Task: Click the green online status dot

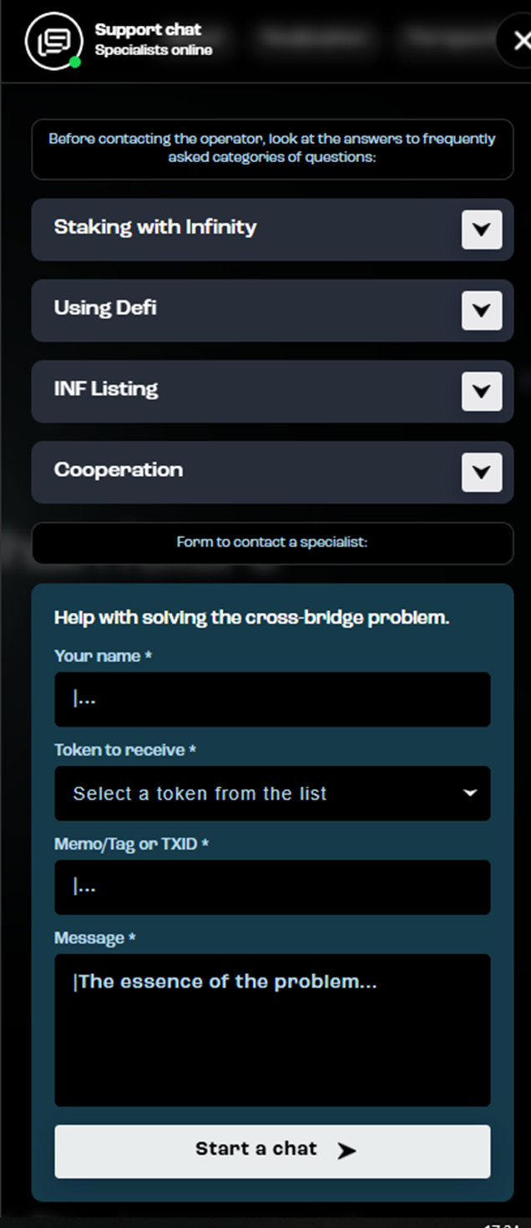Action: 75,63
